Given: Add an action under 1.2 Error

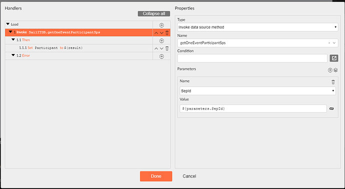Looking at the screenshot, I should 161,56.
